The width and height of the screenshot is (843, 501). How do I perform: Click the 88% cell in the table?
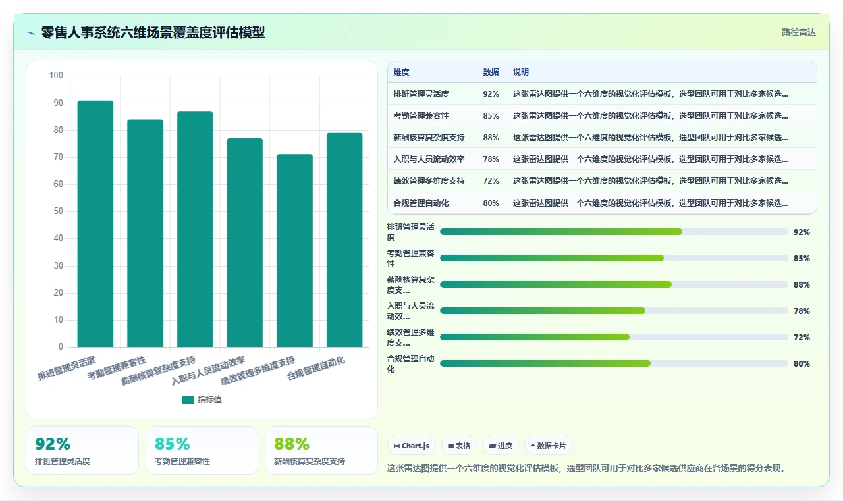491,138
